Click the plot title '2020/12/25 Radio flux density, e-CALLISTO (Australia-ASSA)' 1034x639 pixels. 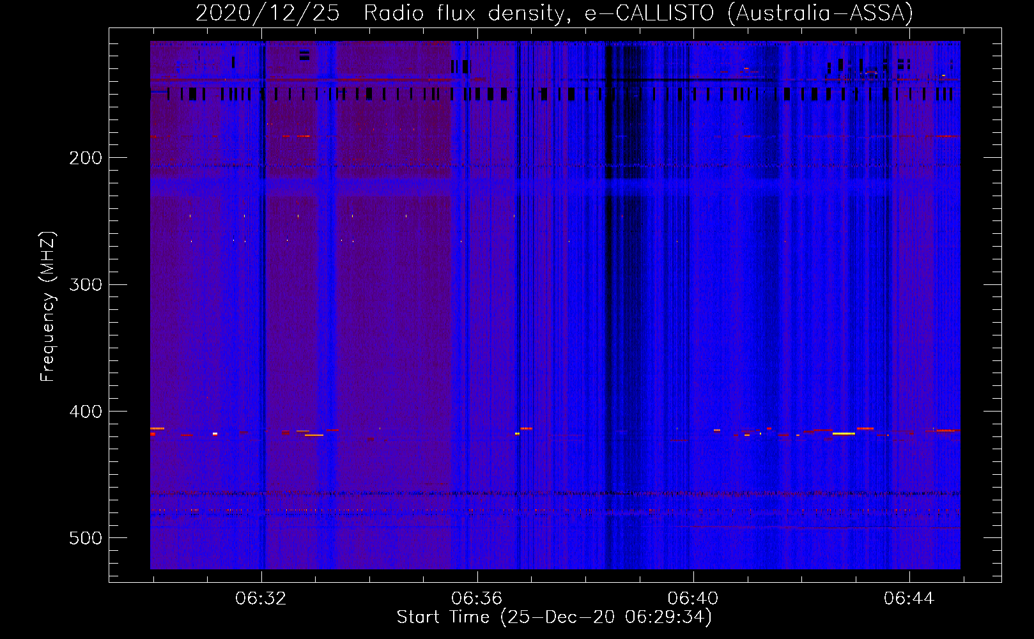pyautogui.click(x=554, y=13)
